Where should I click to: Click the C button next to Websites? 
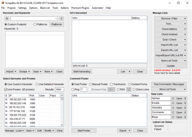click(173, 108)
